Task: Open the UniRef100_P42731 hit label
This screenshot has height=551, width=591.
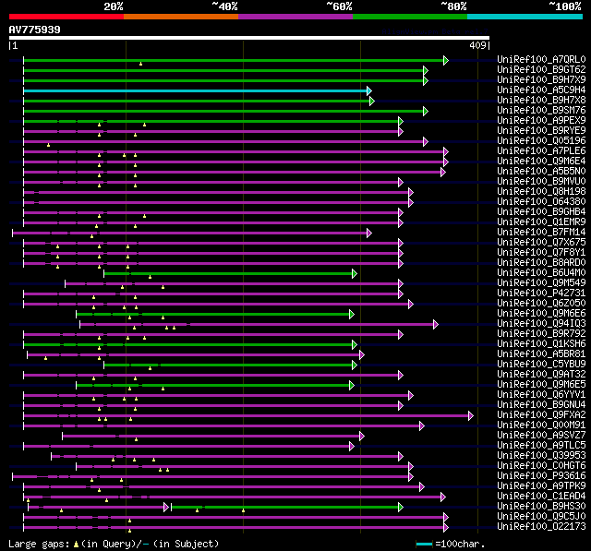Action: tap(541, 293)
